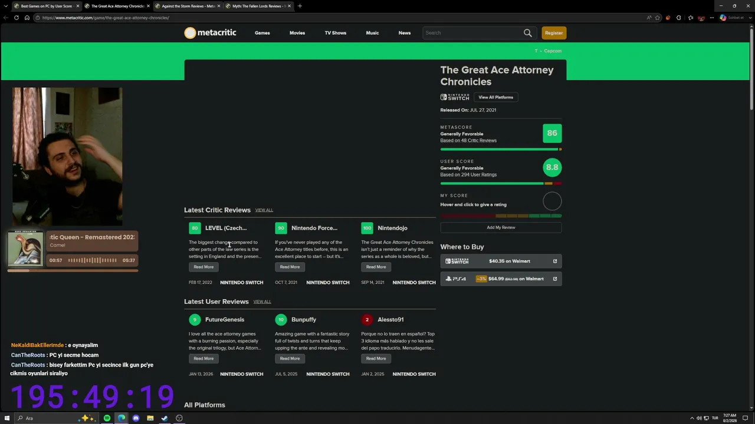755x424 pixels.
Task: Open the browser favorites list
Action: pos(691,18)
